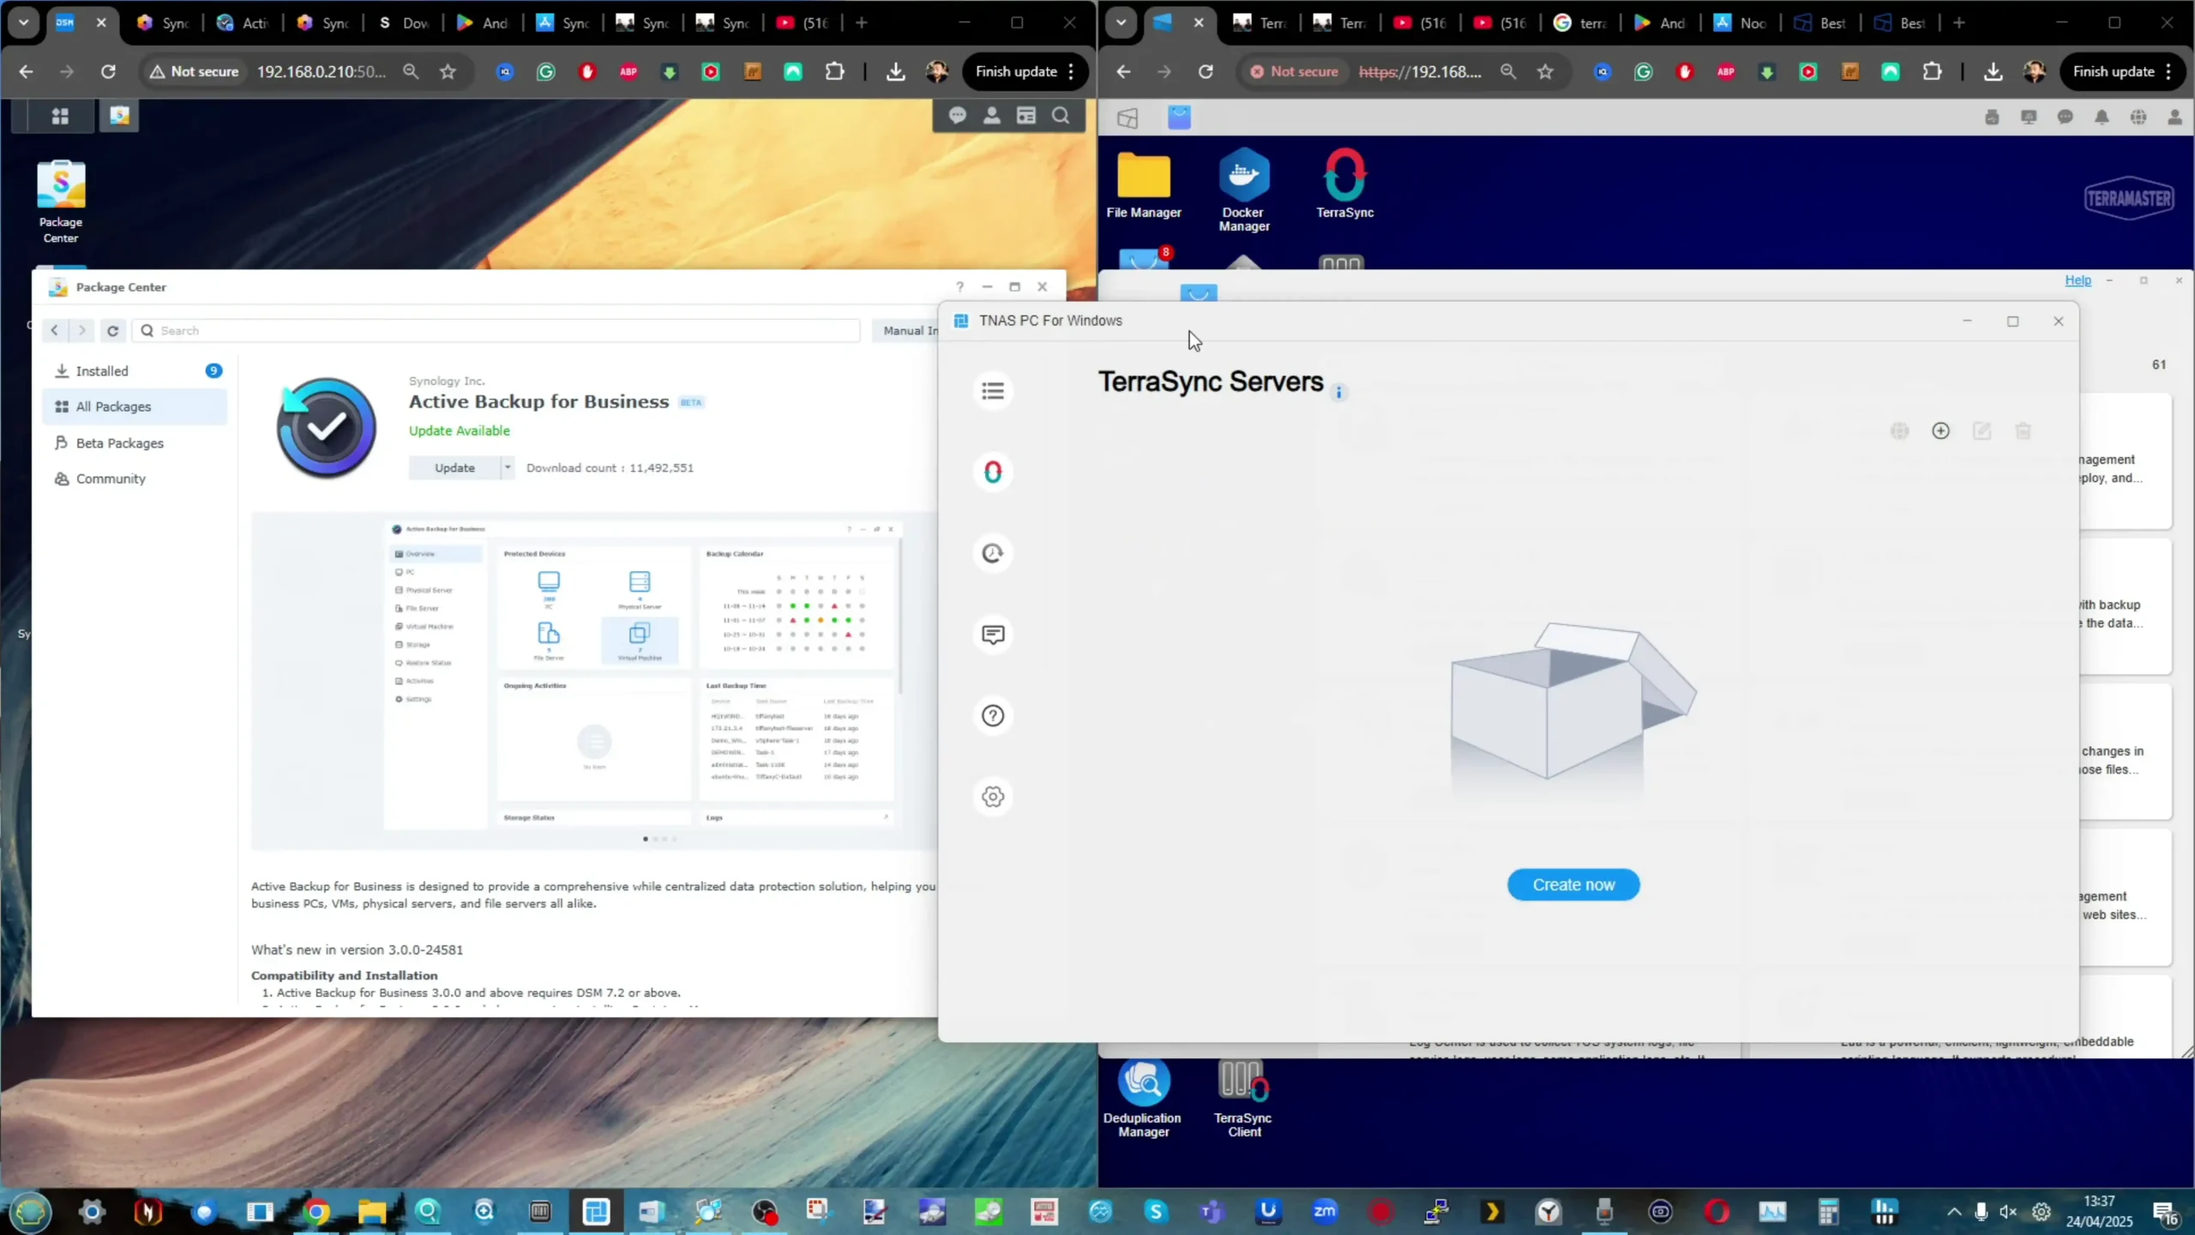The image size is (2195, 1235).
Task: Click the delete server trash icon
Action: point(2023,431)
